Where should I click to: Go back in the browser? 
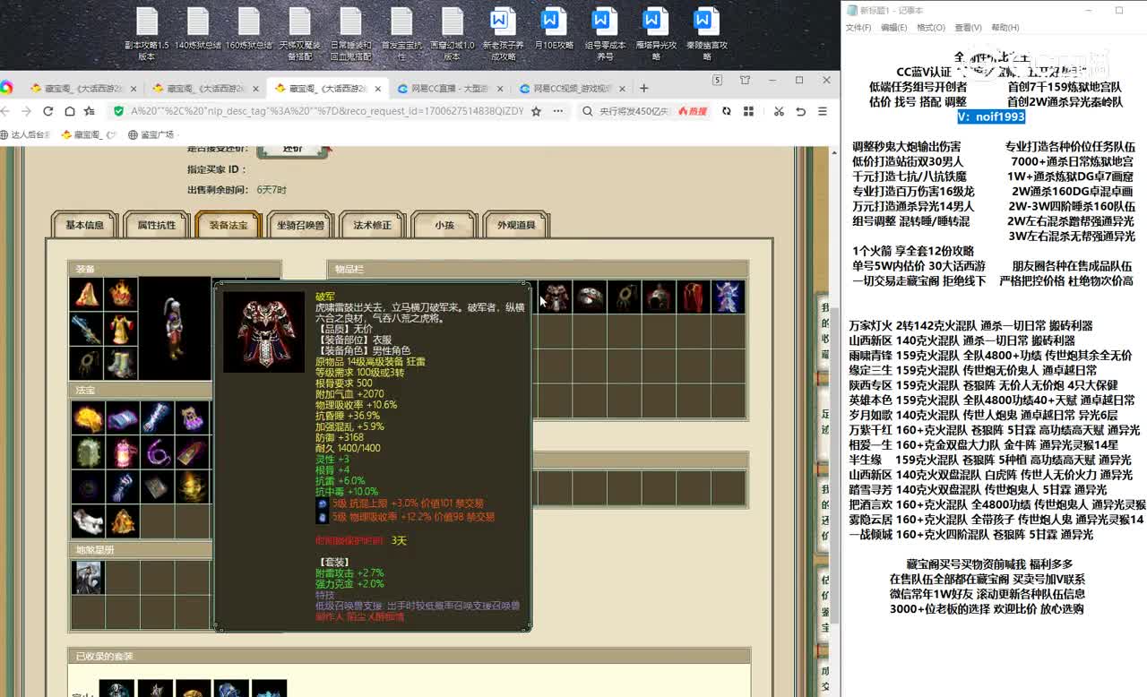tap(6, 111)
